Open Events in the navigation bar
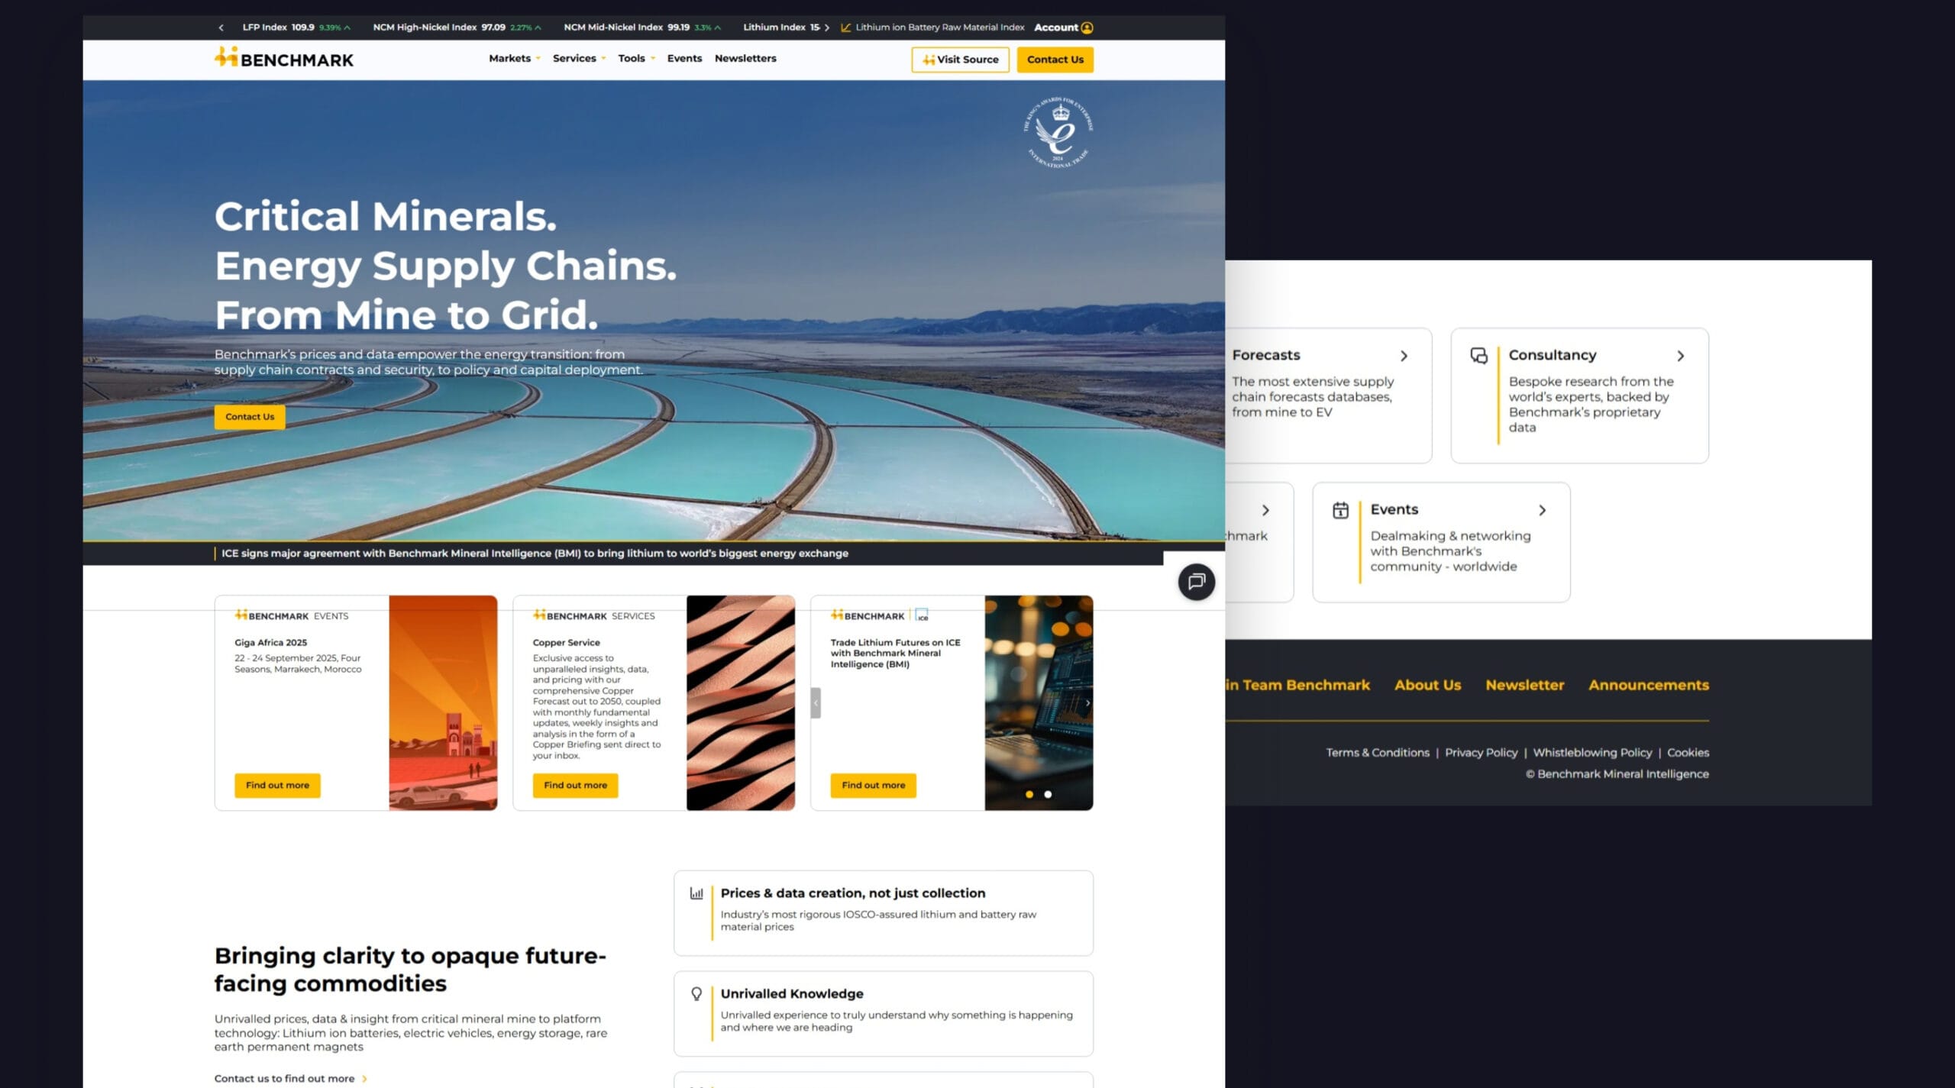 [684, 58]
